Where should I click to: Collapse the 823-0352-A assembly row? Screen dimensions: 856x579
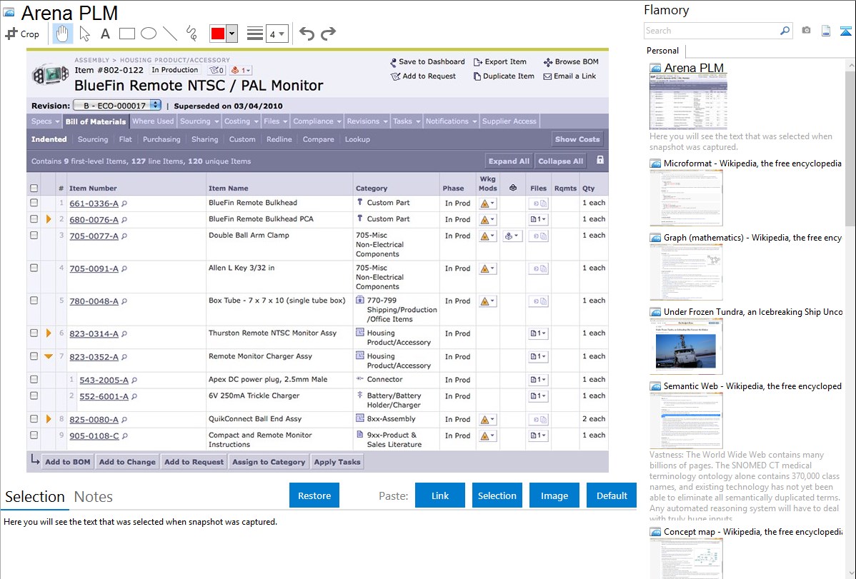[49, 356]
